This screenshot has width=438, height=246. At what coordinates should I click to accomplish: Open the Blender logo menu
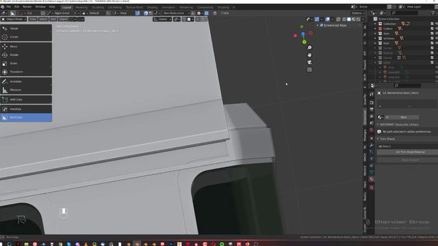(x=3, y=7)
